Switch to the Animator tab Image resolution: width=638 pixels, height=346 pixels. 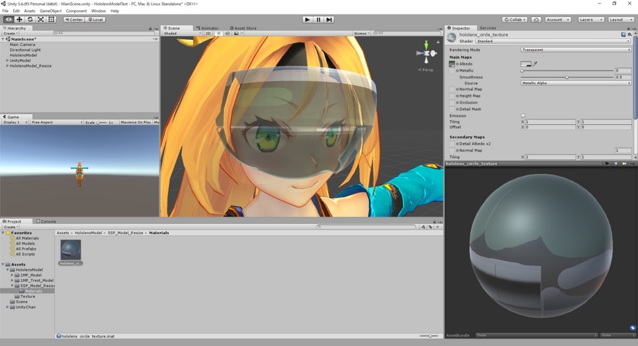(x=207, y=28)
